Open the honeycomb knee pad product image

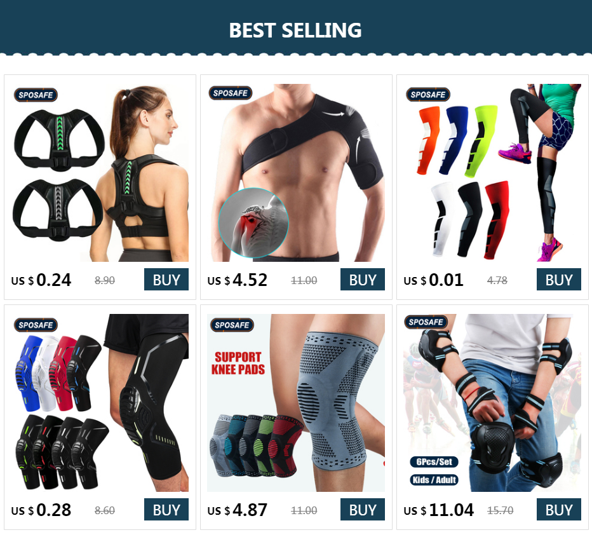pyautogui.click(x=100, y=402)
